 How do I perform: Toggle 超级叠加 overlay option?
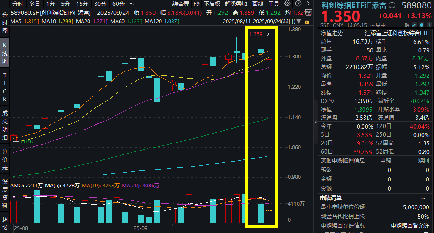236,4
